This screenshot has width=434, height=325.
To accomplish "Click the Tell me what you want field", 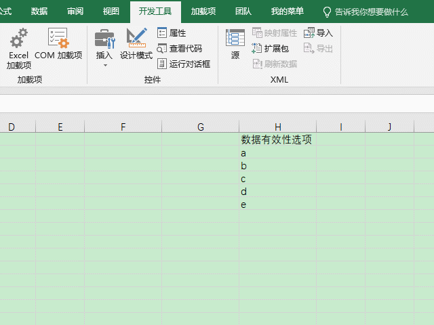I will tap(372, 12).
